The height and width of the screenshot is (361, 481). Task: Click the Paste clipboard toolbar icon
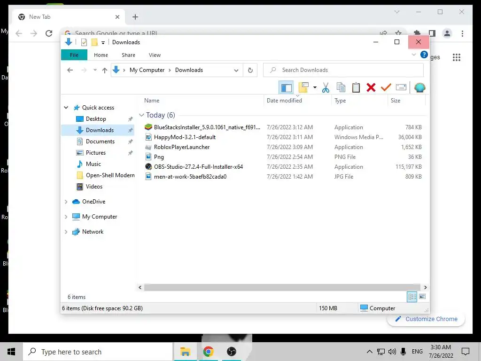[x=356, y=88]
